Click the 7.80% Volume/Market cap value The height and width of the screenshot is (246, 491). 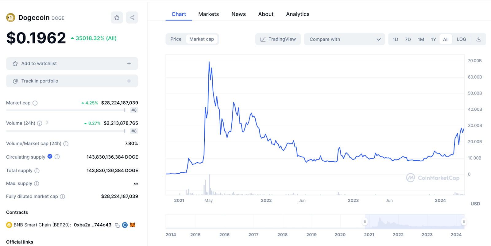coord(131,144)
